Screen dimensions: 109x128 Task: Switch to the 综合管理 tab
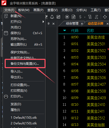(x=72, y=24)
